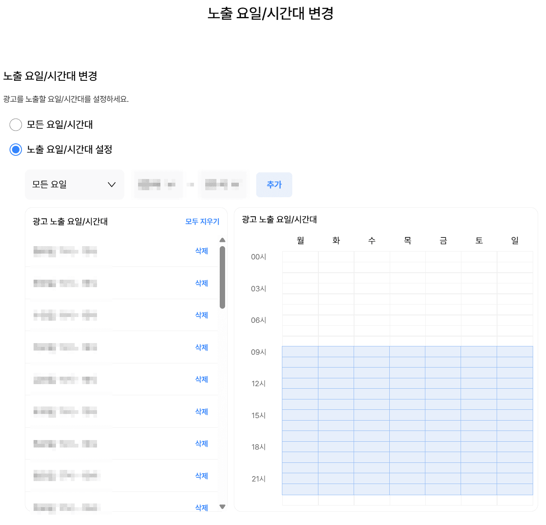
Task: Click the 추가 button to add a schedule
Action: (274, 184)
